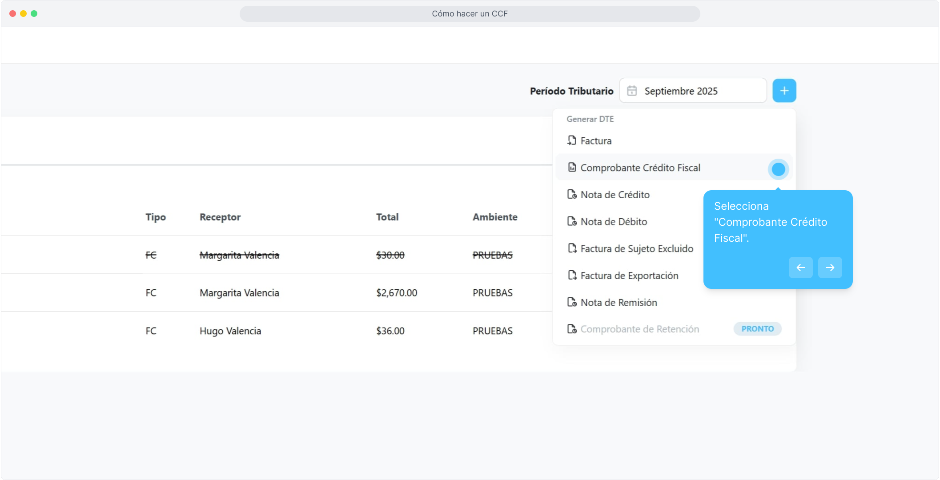Select Factura de Sujeto Excluido option
Image resolution: width=940 pixels, height=480 pixels.
pos(636,248)
